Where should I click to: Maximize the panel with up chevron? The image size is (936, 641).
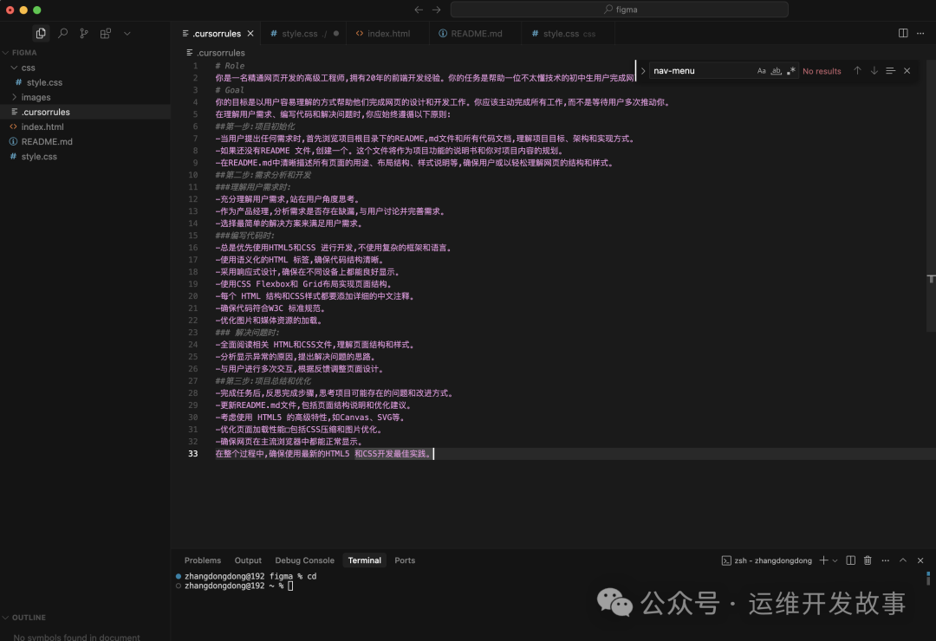tap(902, 560)
